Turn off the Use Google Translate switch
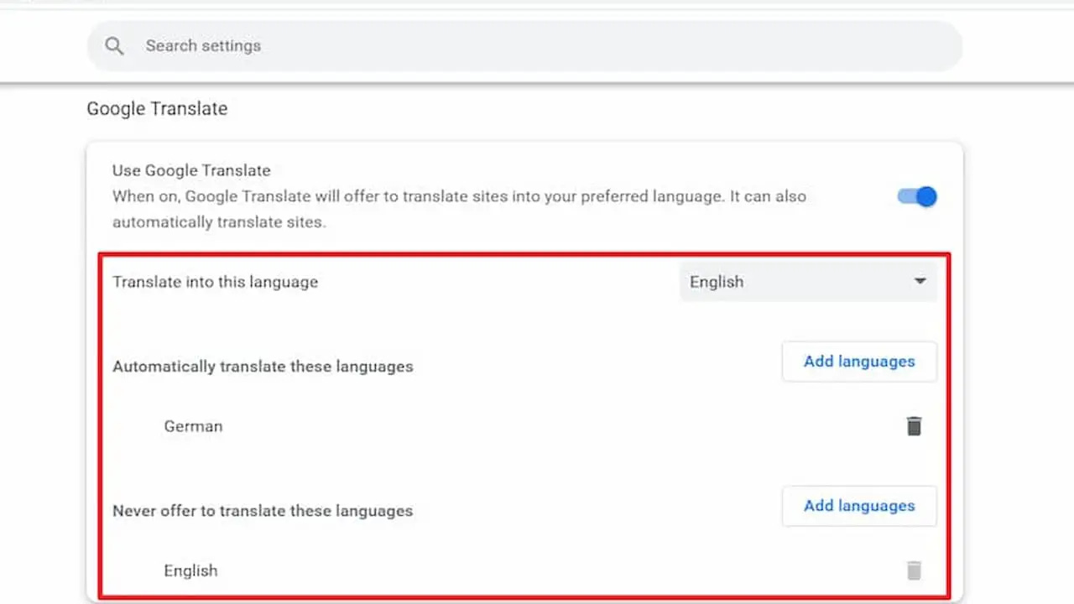1074x604 pixels. pos(917,197)
